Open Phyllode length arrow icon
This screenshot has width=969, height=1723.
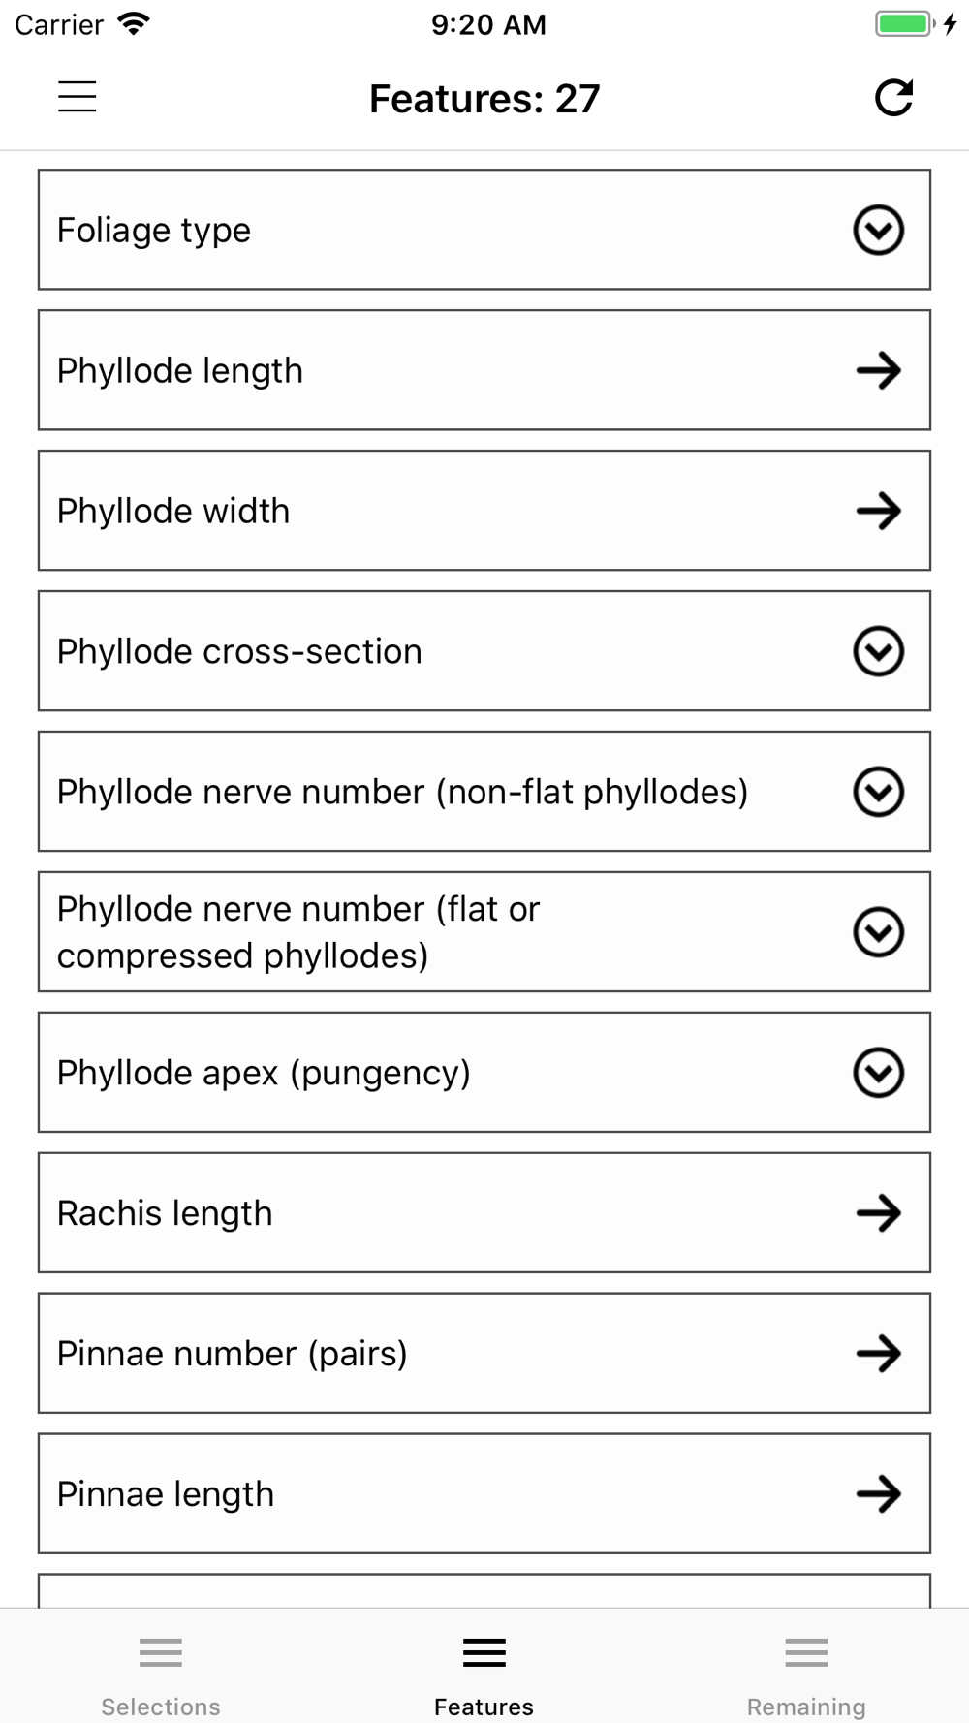(x=879, y=370)
